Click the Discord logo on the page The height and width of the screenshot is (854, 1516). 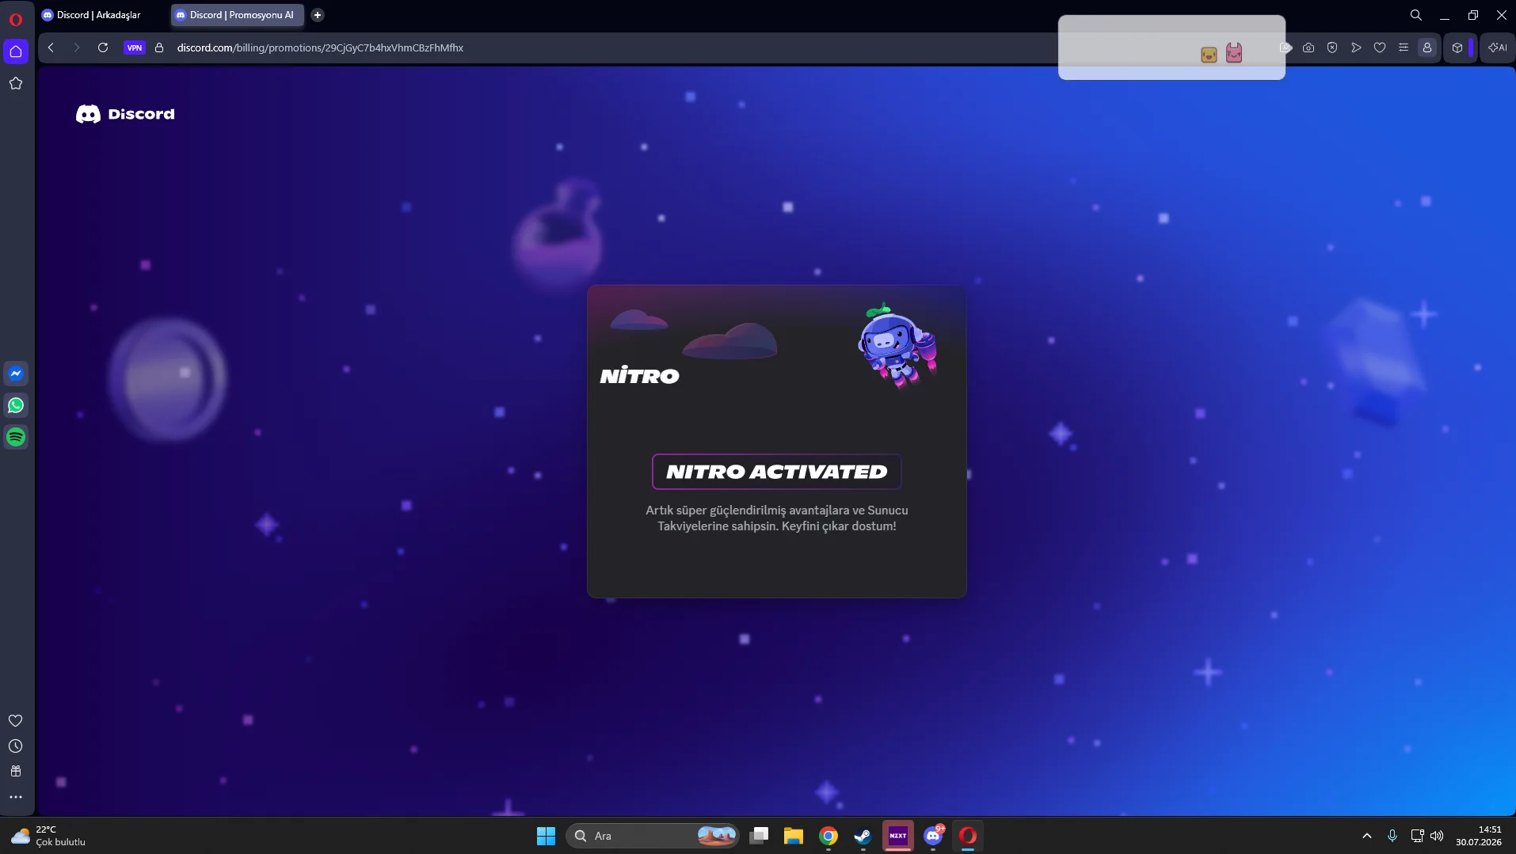125,114
